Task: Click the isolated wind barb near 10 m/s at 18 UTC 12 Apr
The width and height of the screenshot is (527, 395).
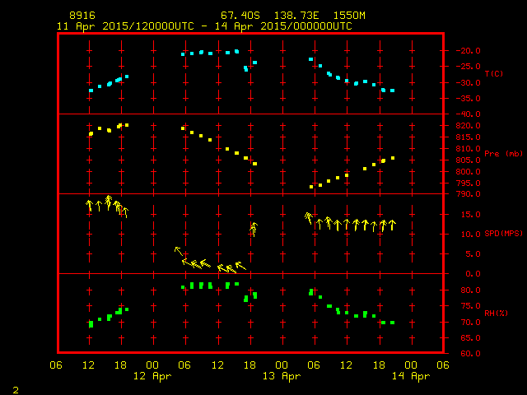Action: (x=254, y=229)
